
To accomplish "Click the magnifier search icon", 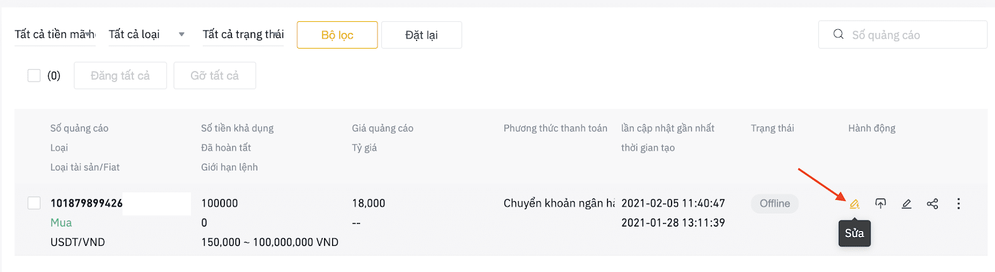I will coord(838,34).
